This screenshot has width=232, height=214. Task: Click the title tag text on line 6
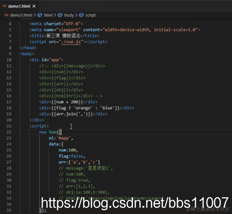[64, 36]
